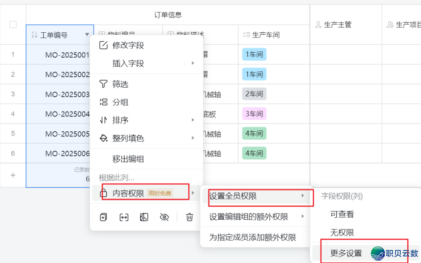Select 分组 from the context menu
Image resolution: width=421 pixels, height=263 pixels.
pyautogui.click(x=120, y=102)
